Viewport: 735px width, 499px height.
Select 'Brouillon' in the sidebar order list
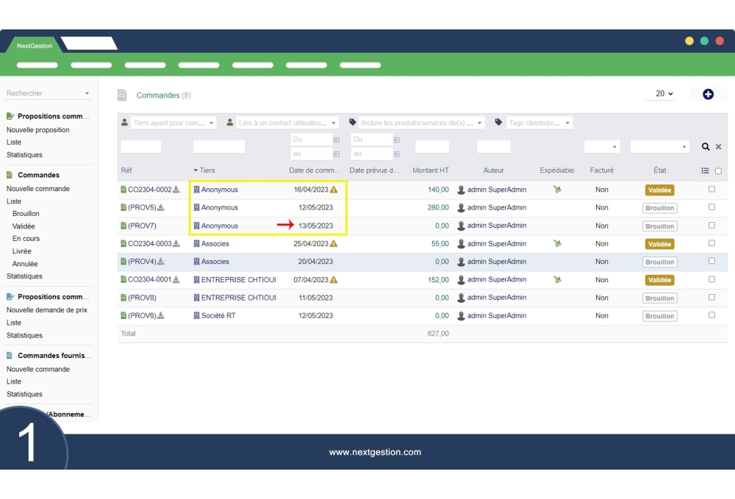(x=26, y=214)
